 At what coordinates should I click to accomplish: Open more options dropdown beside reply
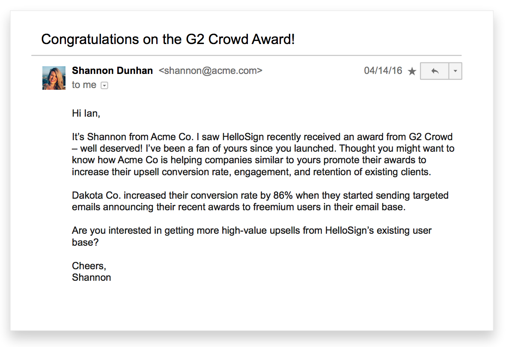[455, 71]
